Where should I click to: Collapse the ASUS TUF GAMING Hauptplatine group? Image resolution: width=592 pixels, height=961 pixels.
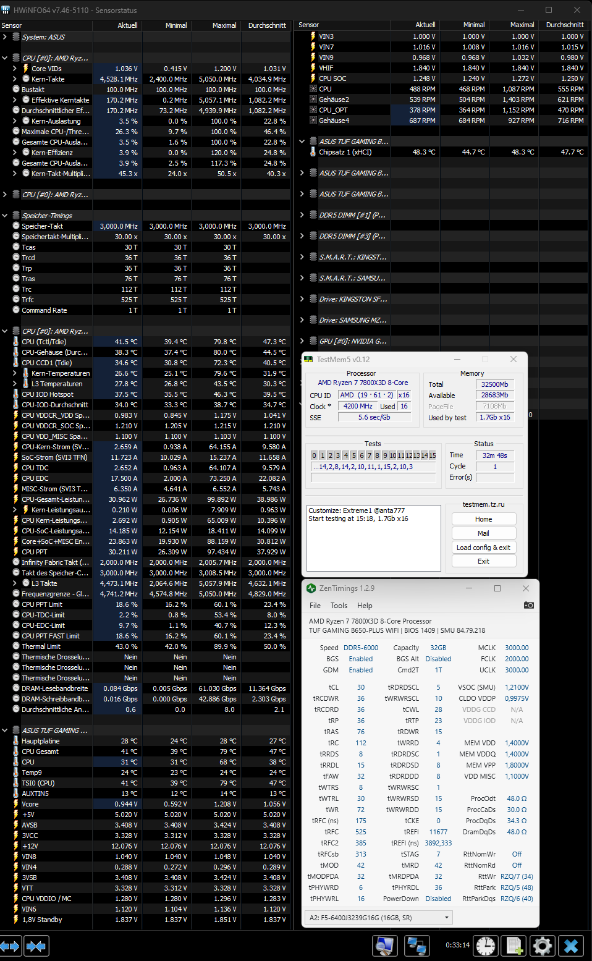[x=5, y=730]
